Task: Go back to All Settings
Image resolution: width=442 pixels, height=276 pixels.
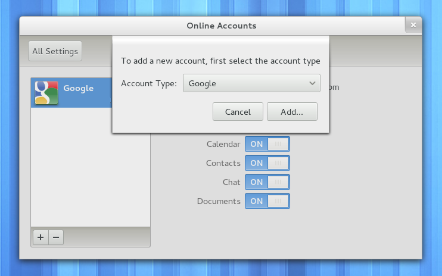Action: point(55,51)
